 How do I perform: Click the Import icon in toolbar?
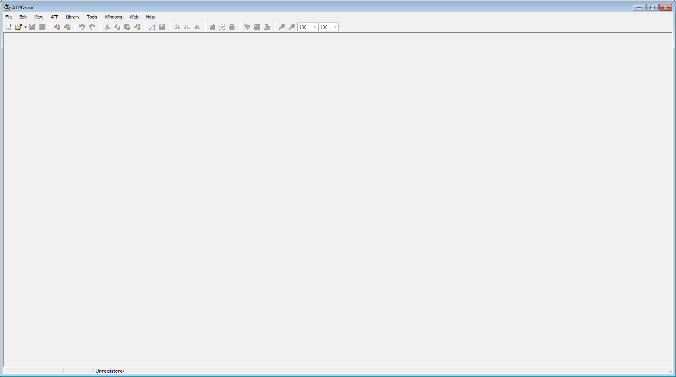click(x=57, y=27)
